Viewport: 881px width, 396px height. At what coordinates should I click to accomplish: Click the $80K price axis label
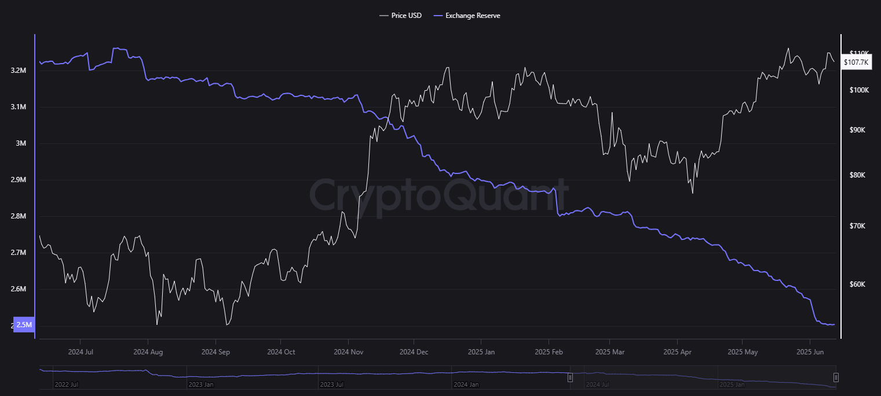point(857,175)
